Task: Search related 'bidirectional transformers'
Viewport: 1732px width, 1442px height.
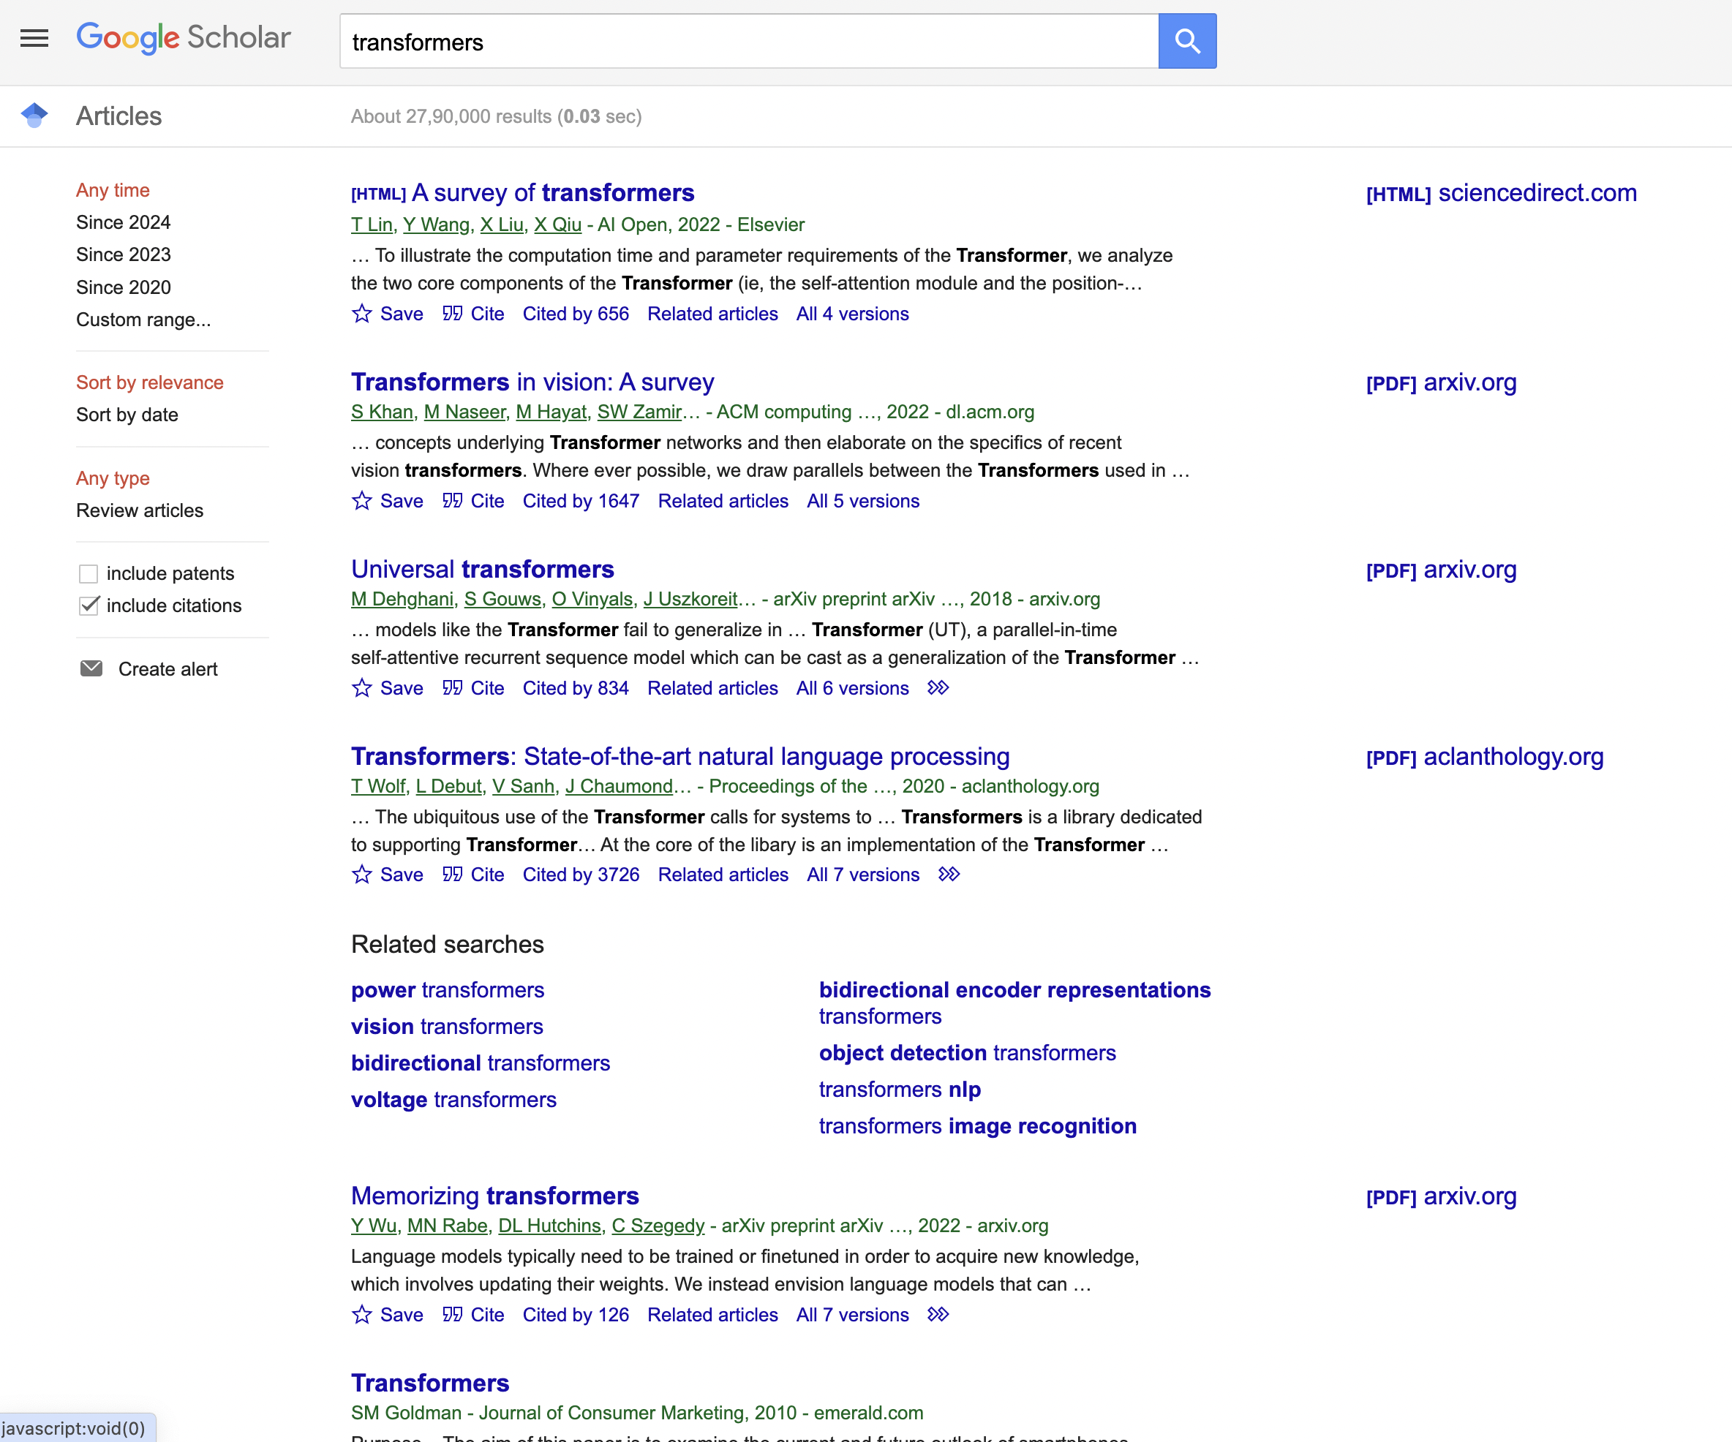Action: tap(481, 1063)
